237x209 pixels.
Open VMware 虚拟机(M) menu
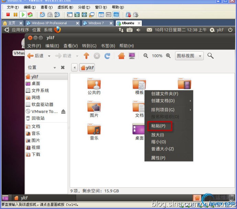pyautogui.click(x=65, y=7)
